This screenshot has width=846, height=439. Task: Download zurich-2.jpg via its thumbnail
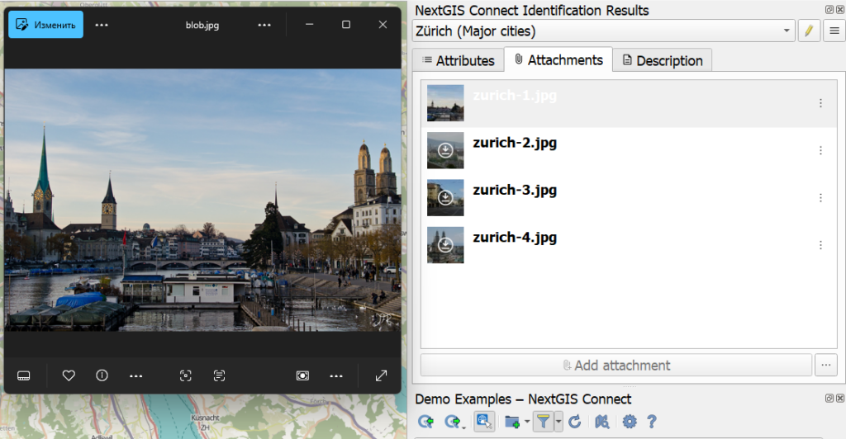[445, 150]
